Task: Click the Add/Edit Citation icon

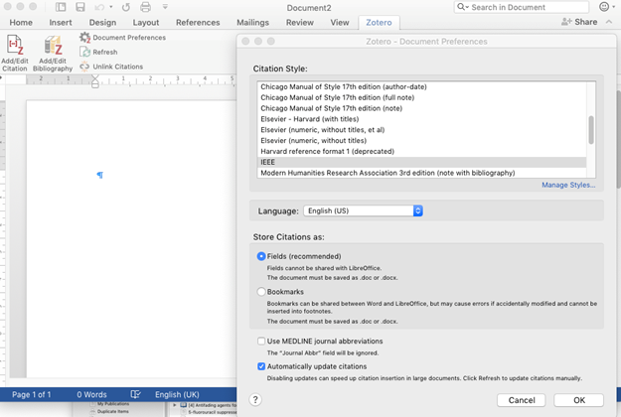Action: [x=15, y=45]
